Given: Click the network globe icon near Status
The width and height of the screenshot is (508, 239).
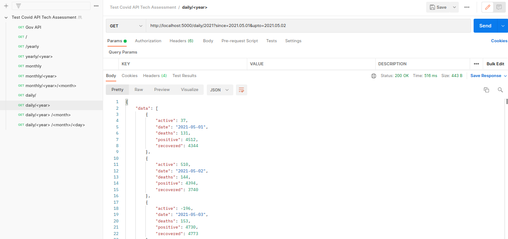Looking at the screenshot, I should click(373, 76).
